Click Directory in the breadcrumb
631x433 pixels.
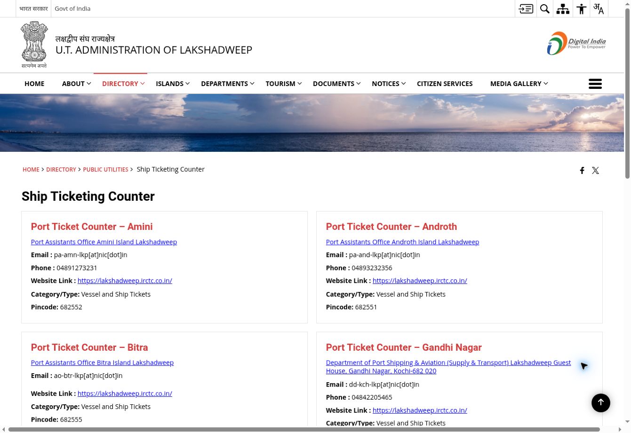61,170
